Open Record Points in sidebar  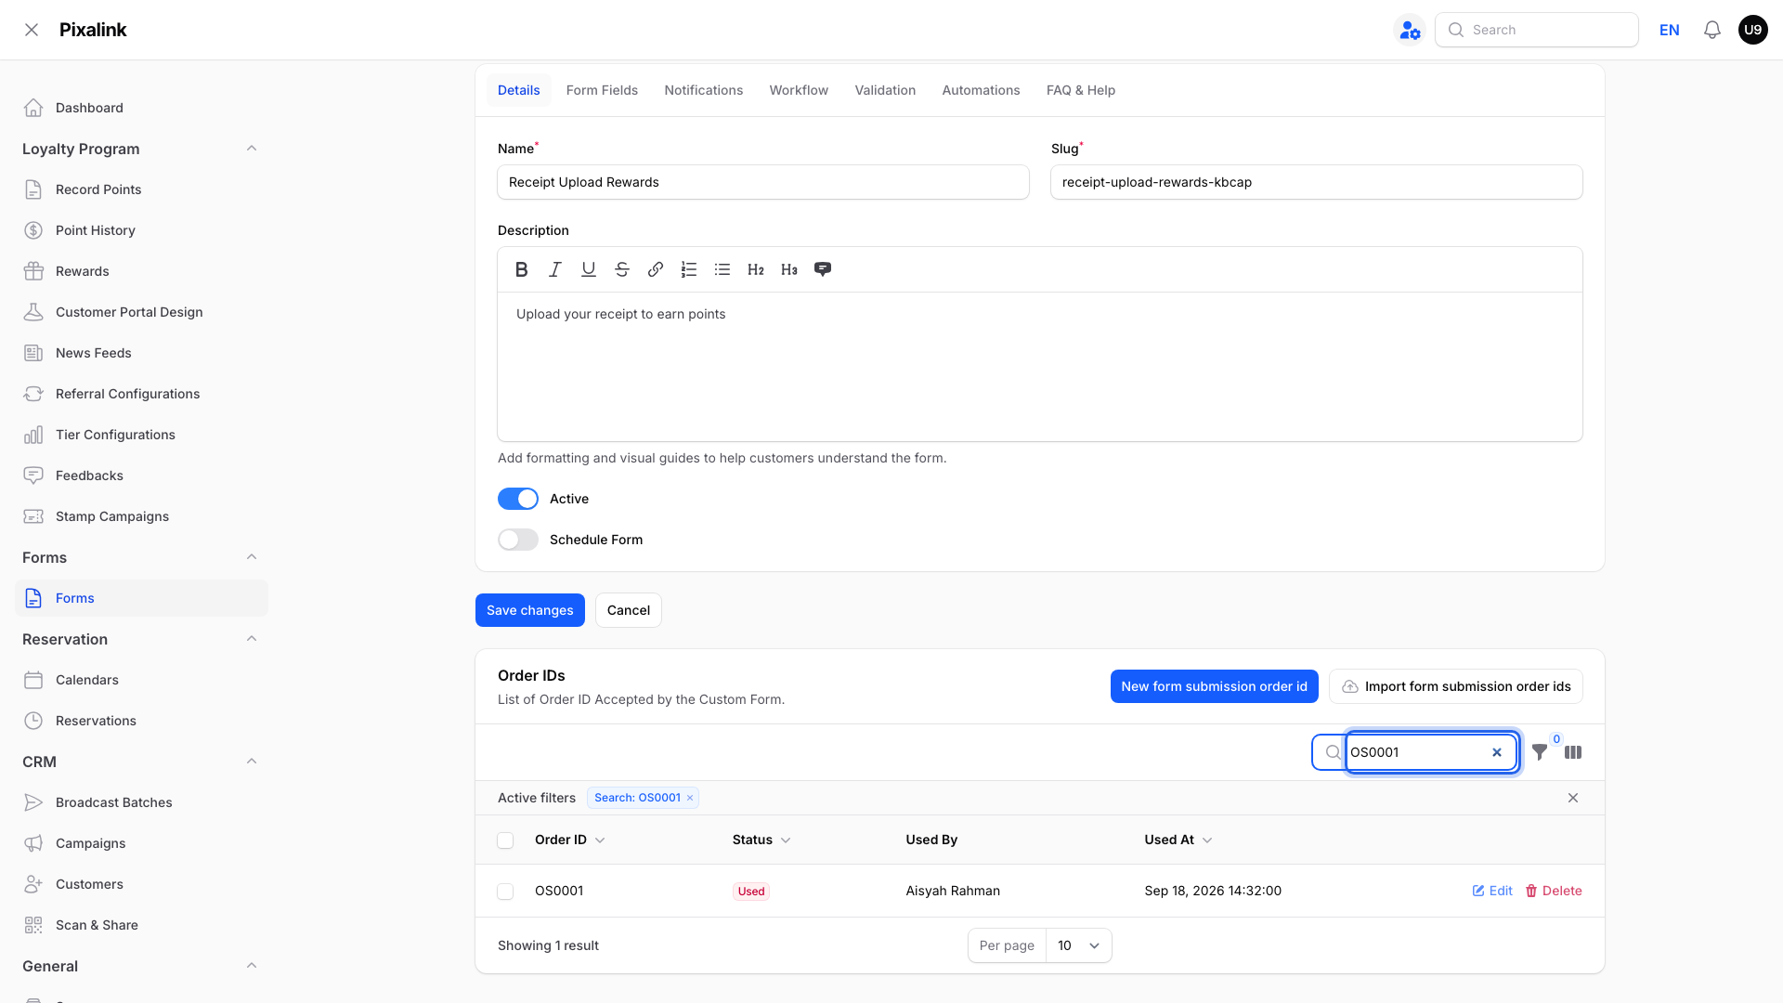[x=141, y=189]
